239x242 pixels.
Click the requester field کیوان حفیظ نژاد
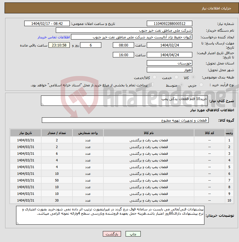[132, 37]
